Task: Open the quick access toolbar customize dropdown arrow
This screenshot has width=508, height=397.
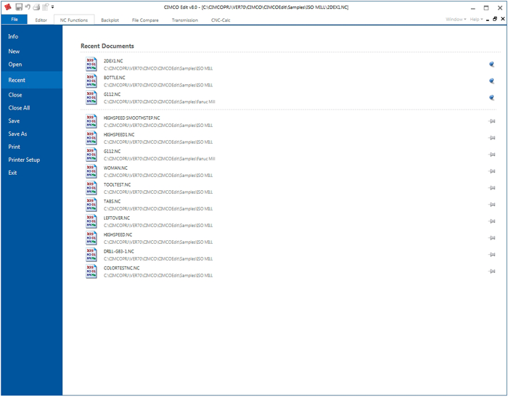Action: pyautogui.click(x=53, y=7)
